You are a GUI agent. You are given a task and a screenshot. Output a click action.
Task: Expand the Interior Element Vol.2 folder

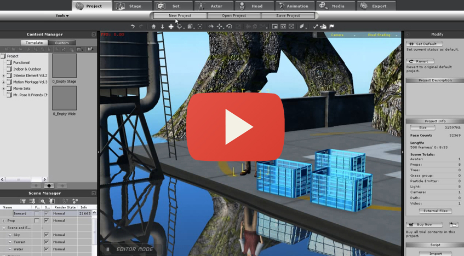(3, 75)
